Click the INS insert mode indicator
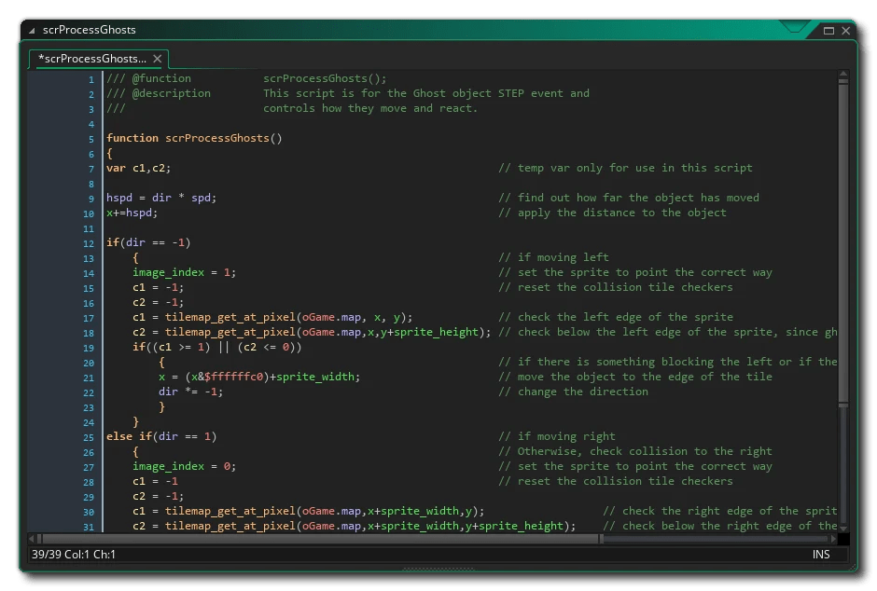This screenshot has height=591, width=877. [x=820, y=555]
